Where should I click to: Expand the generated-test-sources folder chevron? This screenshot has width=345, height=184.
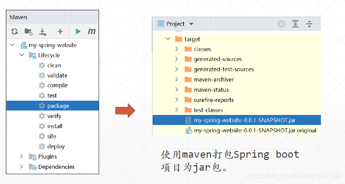tap(177, 69)
